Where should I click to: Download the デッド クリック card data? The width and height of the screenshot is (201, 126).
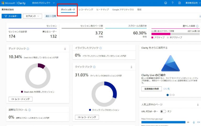(65, 49)
